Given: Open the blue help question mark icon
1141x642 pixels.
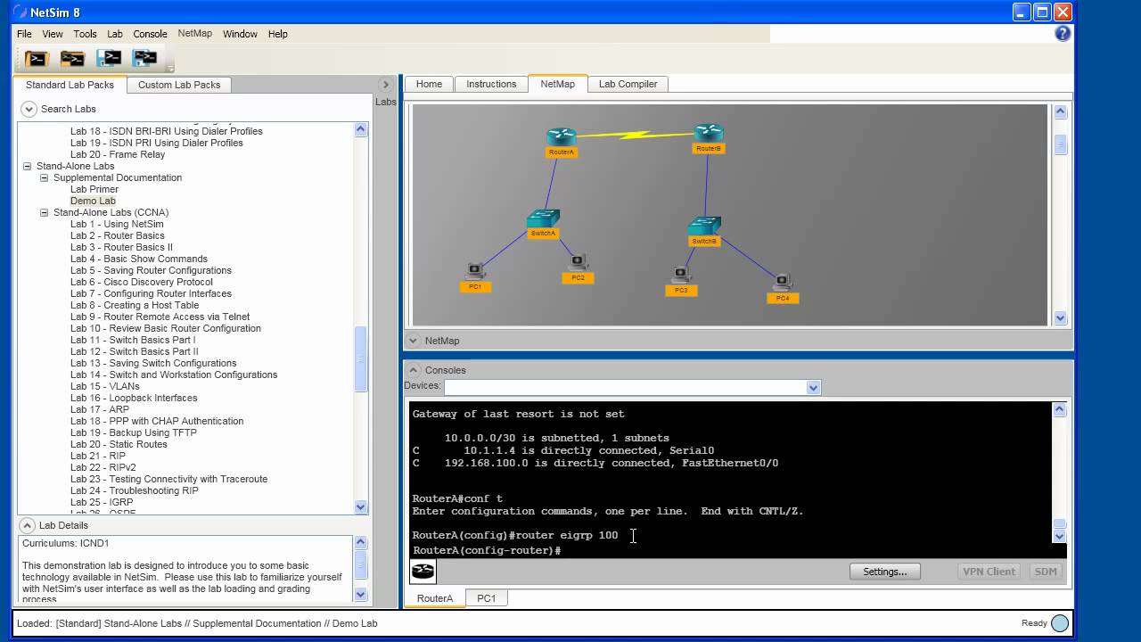Looking at the screenshot, I should (x=1063, y=34).
